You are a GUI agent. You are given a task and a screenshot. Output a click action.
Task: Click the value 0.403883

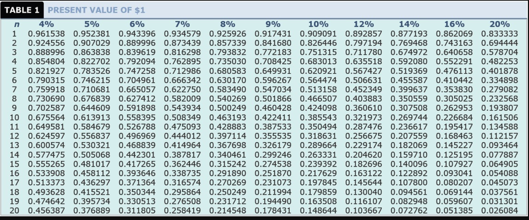(x=364, y=99)
